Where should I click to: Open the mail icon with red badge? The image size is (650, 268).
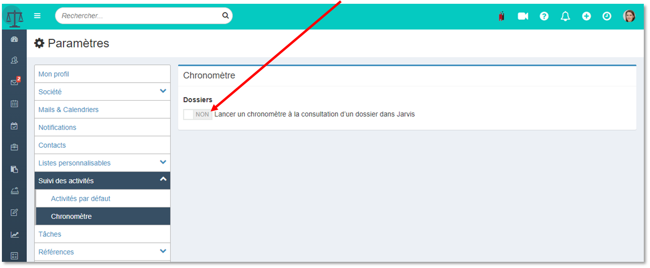point(15,82)
